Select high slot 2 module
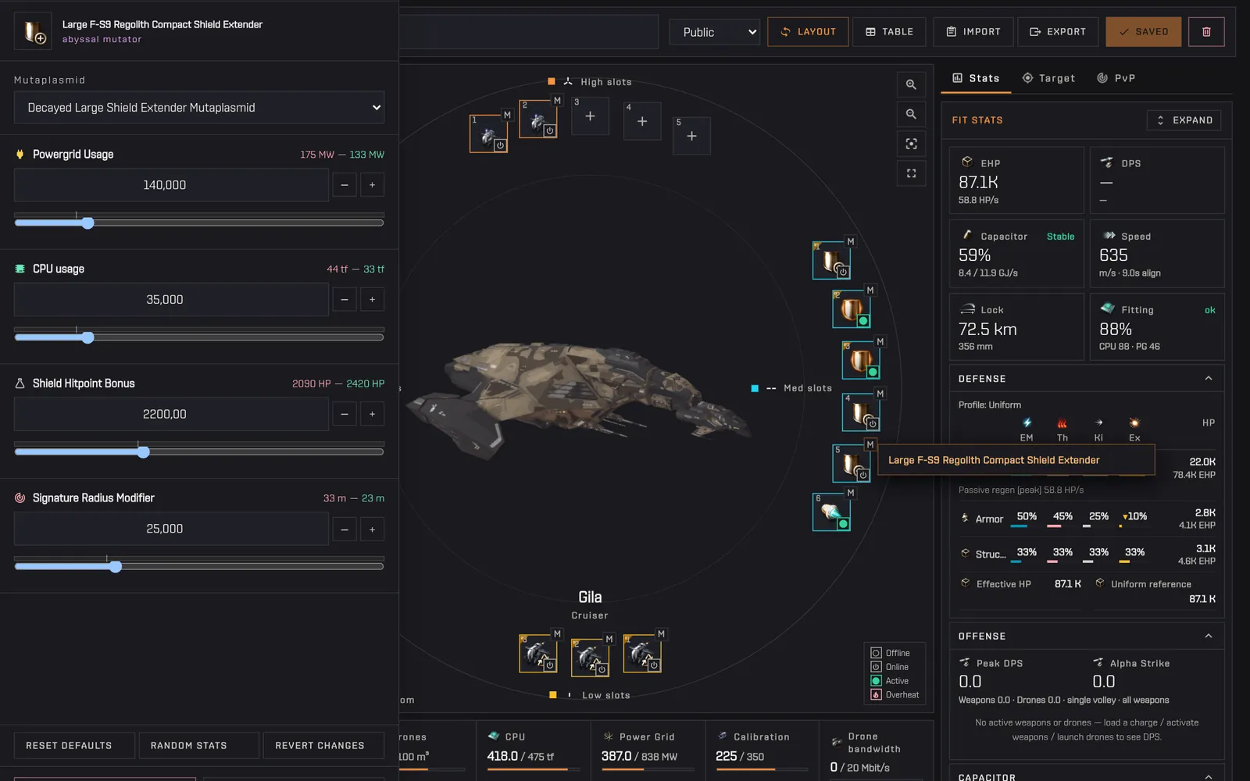This screenshot has height=781, width=1250. 538,119
